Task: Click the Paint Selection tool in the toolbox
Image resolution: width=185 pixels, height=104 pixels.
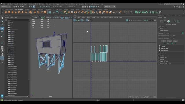Action: (2, 25)
